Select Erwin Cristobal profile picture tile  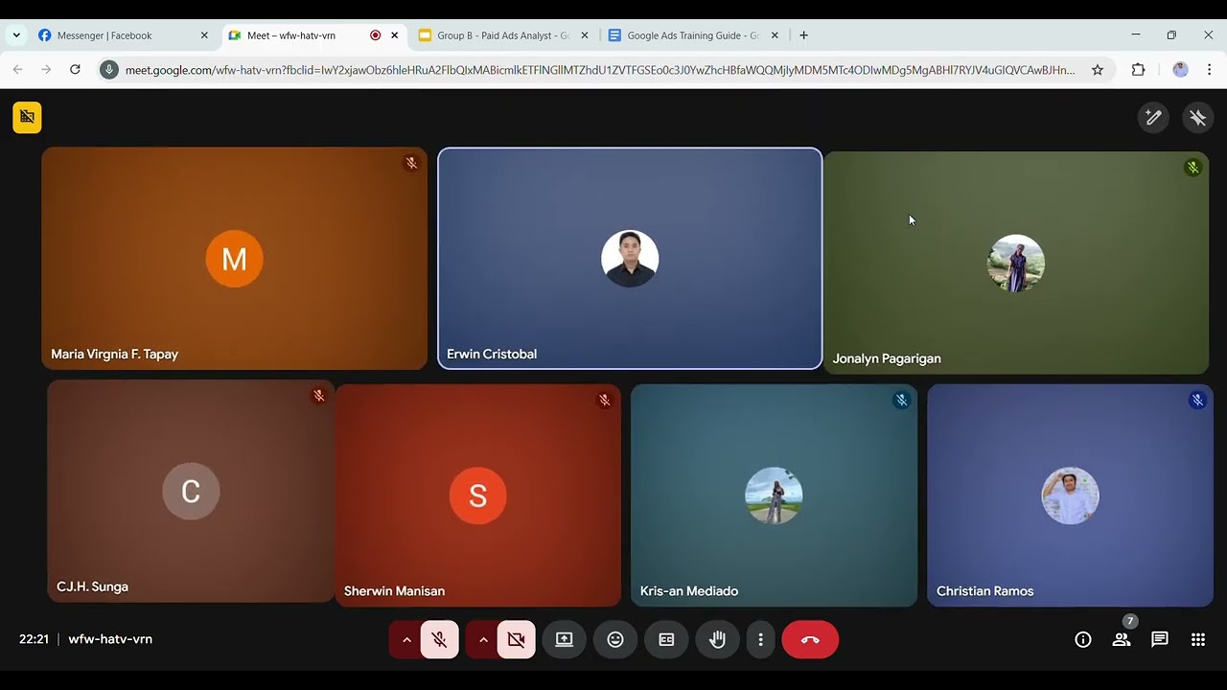[x=630, y=259]
